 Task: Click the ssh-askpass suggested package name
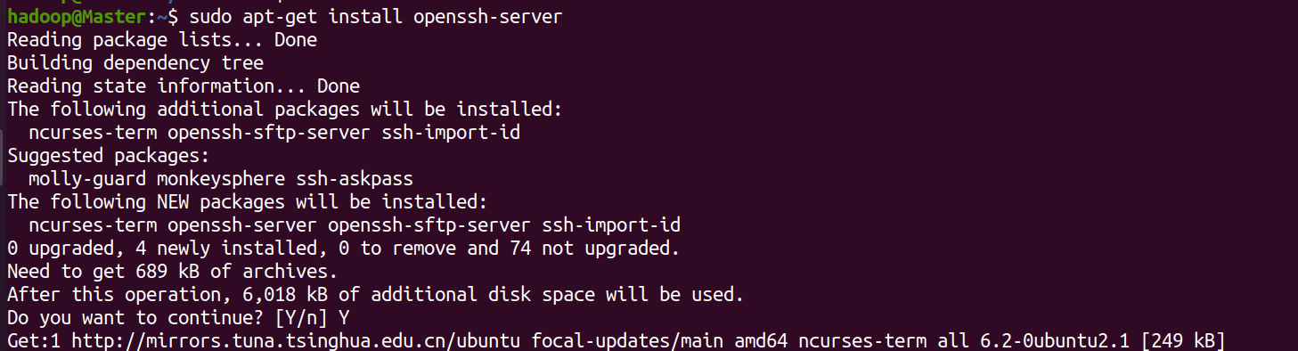tap(344, 179)
